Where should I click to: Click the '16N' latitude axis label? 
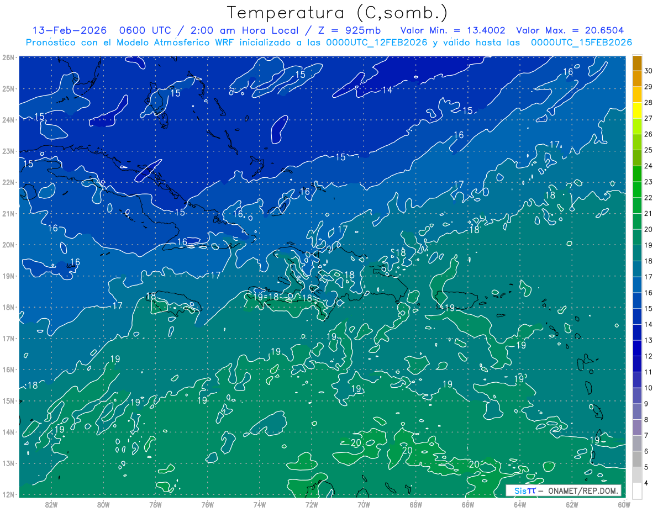(8, 370)
